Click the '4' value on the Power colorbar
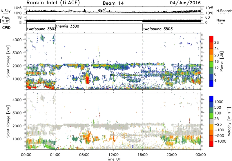The width and height of the screenshot is (232, 161). point(215,81)
